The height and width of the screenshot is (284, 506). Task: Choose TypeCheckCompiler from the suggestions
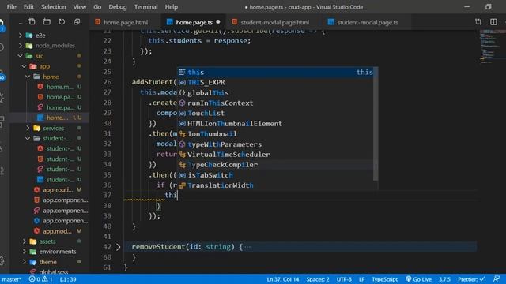click(x=276, y=165)
